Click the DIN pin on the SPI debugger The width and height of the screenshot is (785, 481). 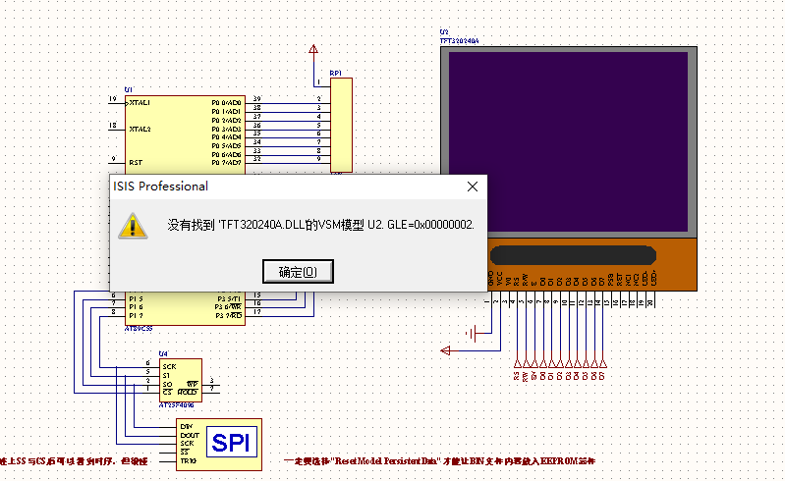tap(187, 427)
